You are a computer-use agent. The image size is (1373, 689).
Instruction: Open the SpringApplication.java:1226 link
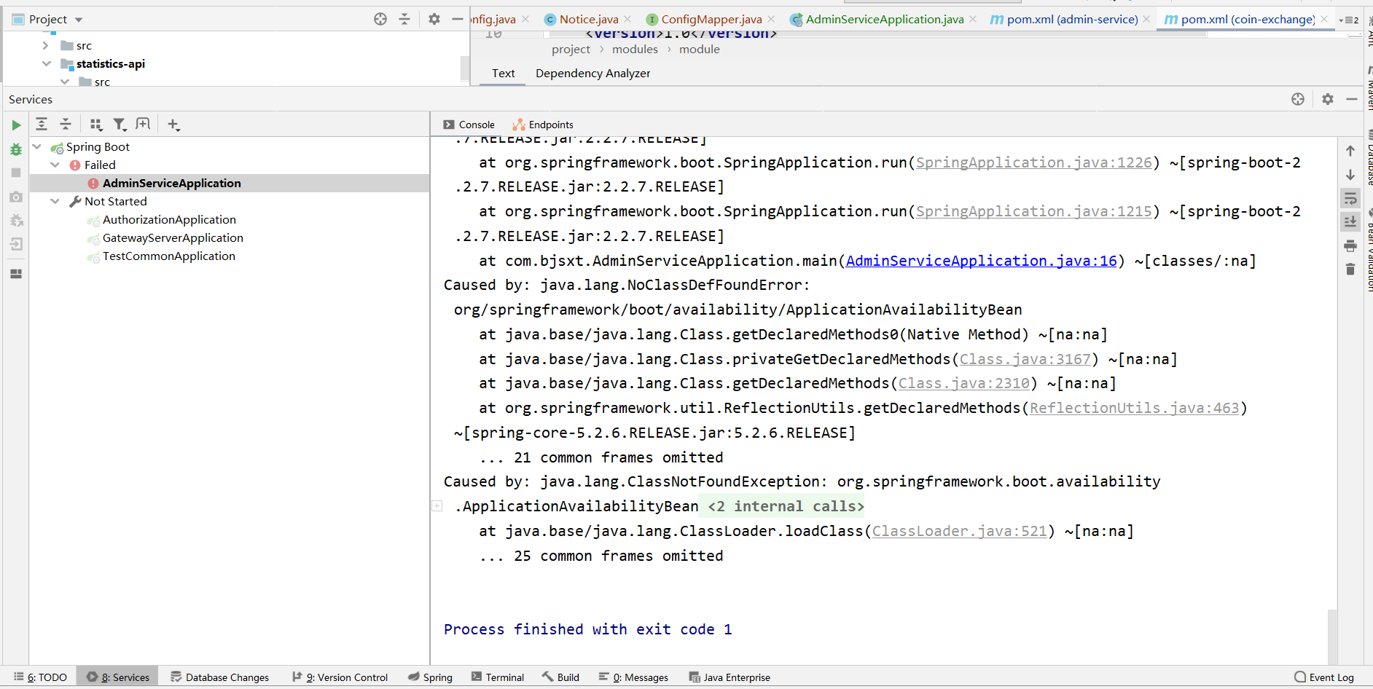click(1034, 162)
